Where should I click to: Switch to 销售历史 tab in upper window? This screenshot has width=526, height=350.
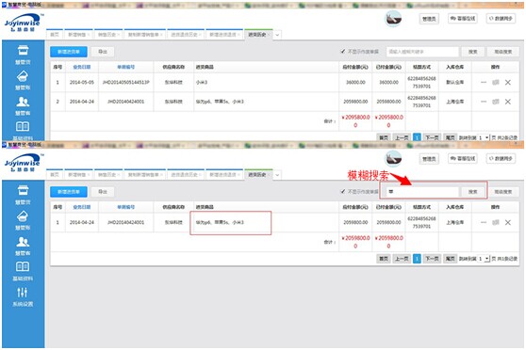108,34
